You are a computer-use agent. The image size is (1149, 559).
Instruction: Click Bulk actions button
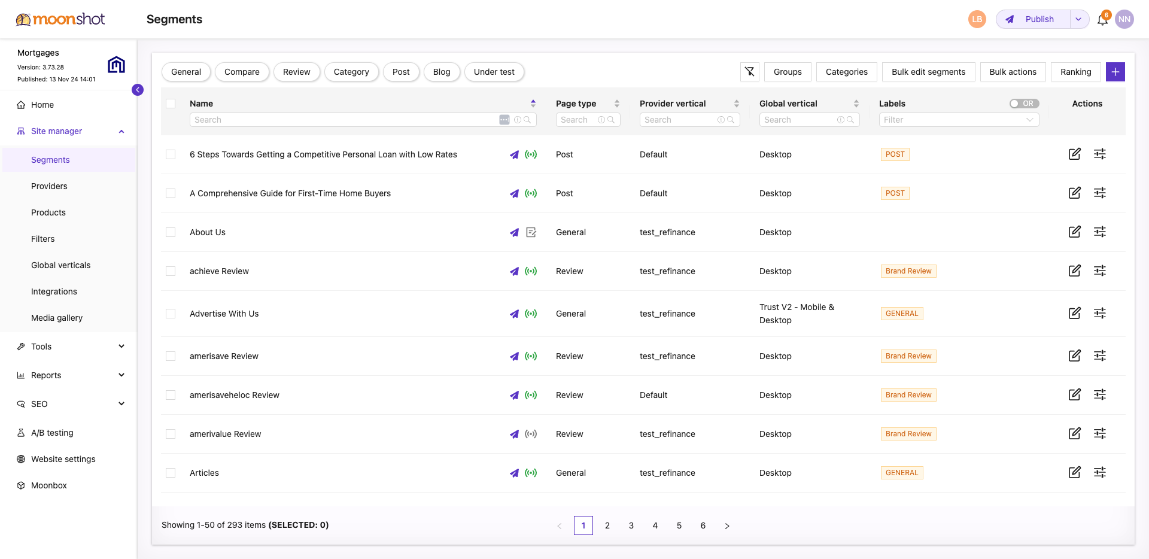[x=1013, y=72]
